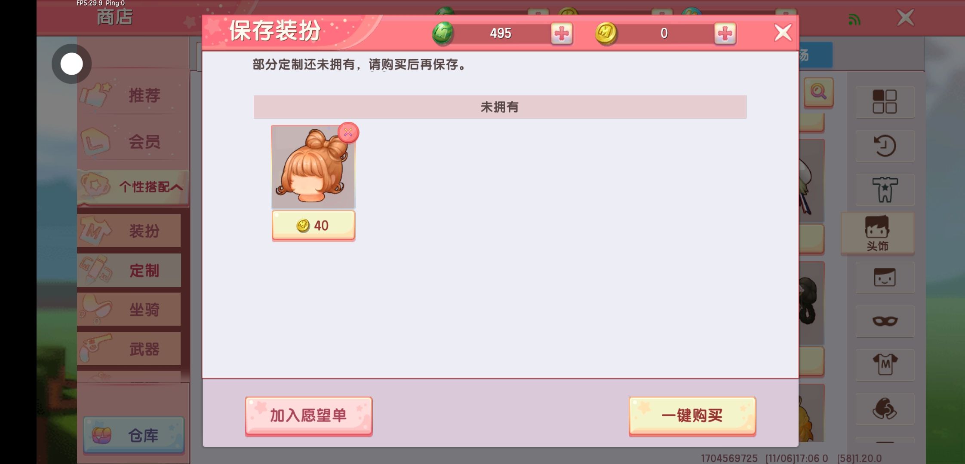Image resolution: width=965 pixels, height=464 pixels.
Task: Select the gloves category icon
Action: [x=885, y=409]
